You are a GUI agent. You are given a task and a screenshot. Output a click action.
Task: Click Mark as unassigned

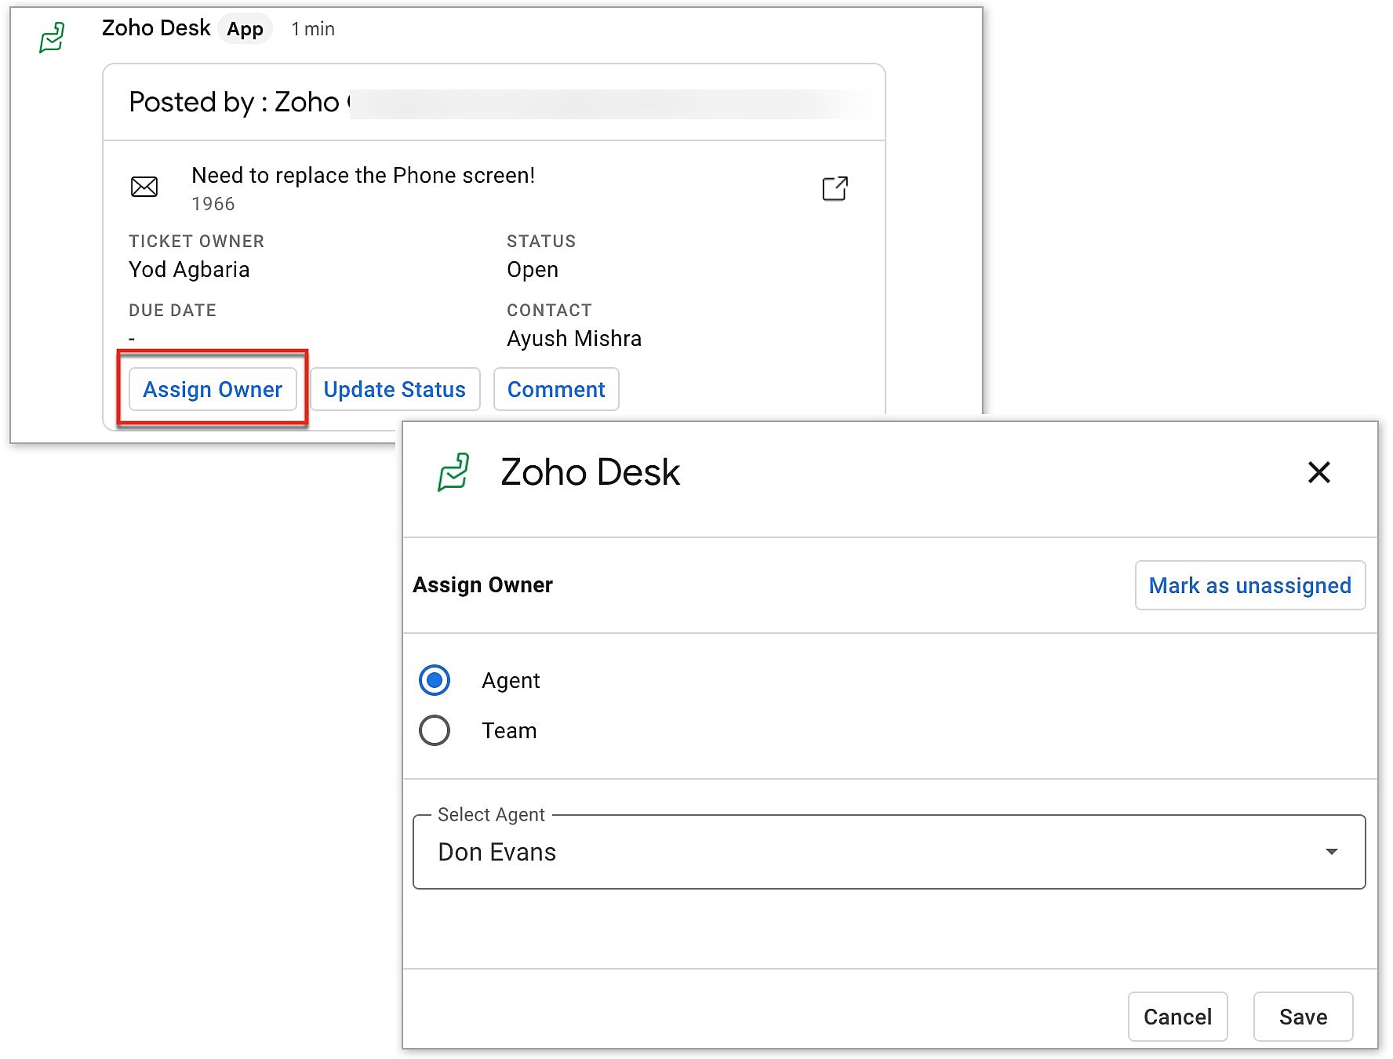[1249, 585]
